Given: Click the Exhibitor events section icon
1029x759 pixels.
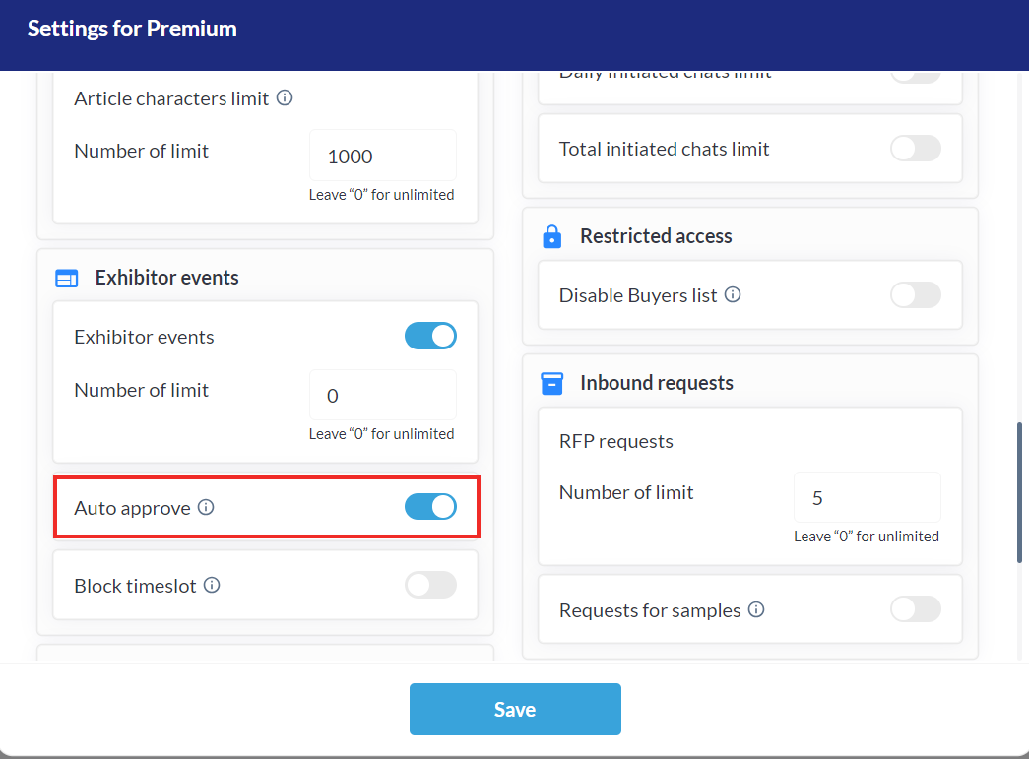Looking at the screenshot, I should pos(67,279).
